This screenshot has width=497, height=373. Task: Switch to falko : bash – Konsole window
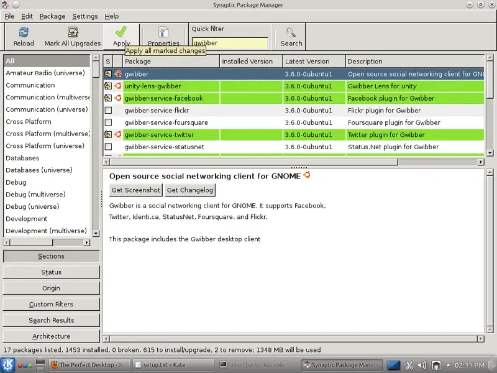tap(257, 365)
